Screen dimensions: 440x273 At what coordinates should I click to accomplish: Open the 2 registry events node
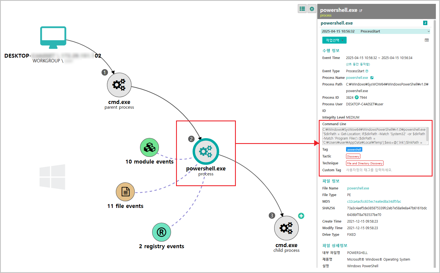click(161, 232)
